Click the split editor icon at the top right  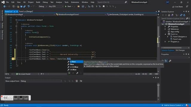tap(158, 15)
